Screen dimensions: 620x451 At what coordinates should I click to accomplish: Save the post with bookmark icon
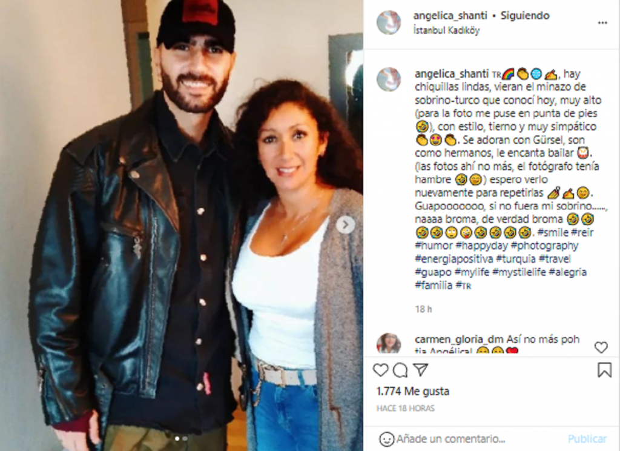604,370
